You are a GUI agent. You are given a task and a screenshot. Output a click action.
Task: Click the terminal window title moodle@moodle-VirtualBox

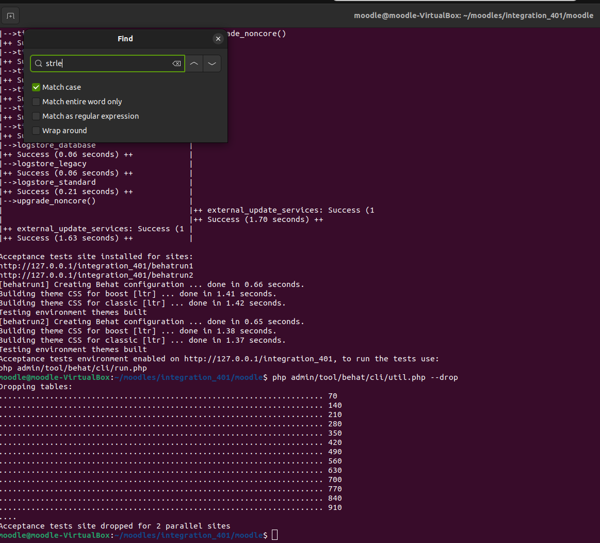pos(473,15)
